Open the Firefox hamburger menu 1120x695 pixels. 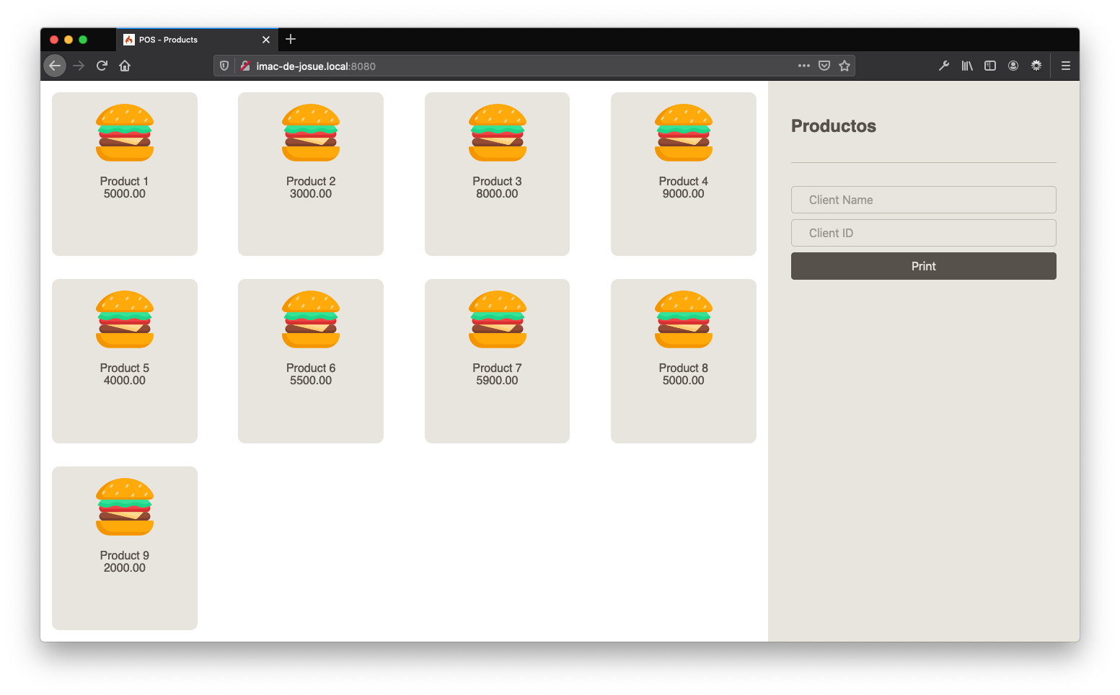point(1065,65)
